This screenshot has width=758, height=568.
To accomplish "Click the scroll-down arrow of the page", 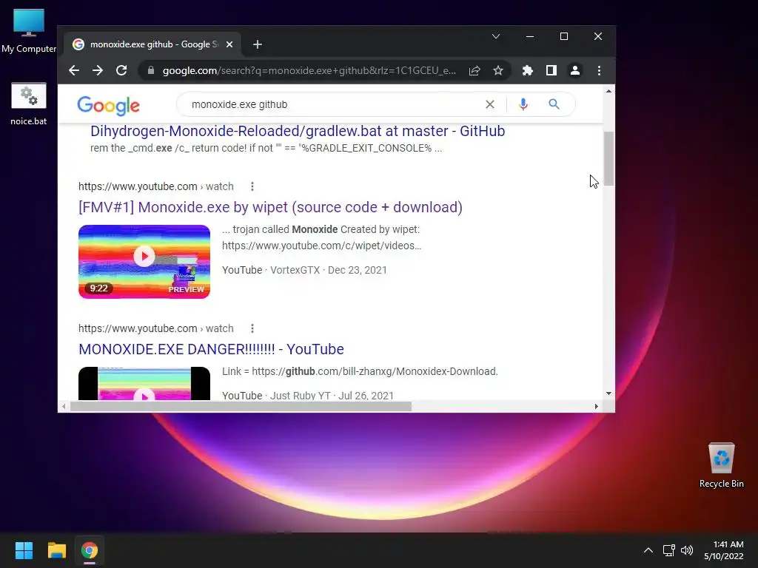I will point(608,393).
